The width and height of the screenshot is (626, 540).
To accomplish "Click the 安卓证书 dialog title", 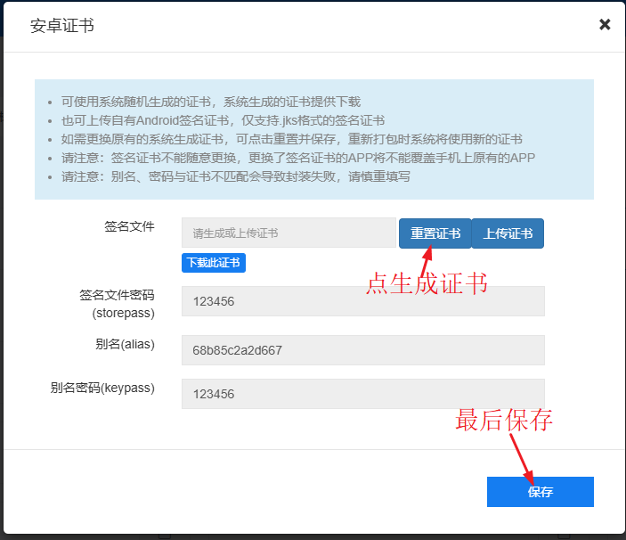I will click(62, 25).
